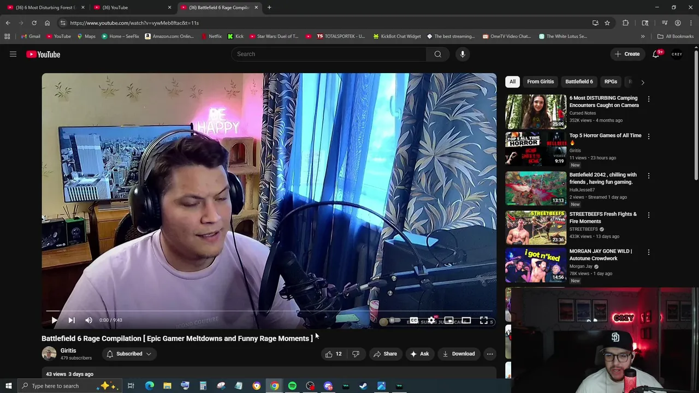This screenshot has width=699, height=393.
Task: Enable miniplayer mode
Action: click(x=449, y=321)
